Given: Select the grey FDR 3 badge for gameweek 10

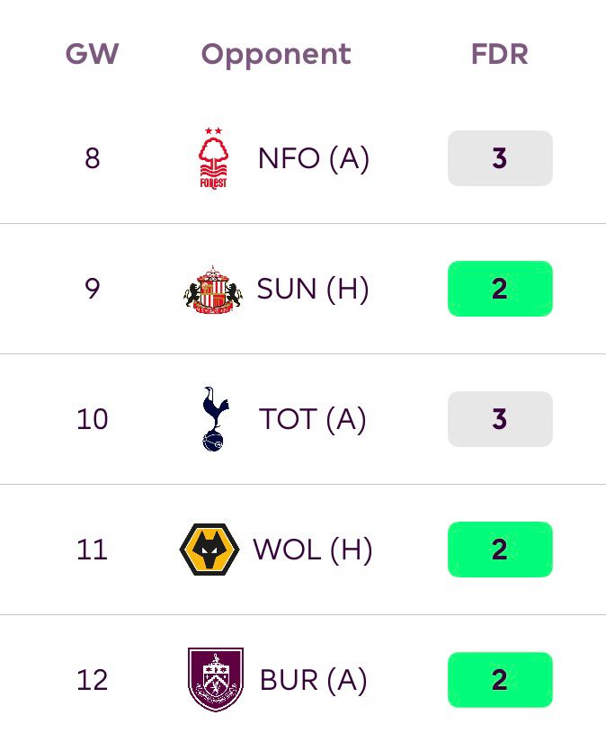Looking at the screenshot, I should [500, 419].
